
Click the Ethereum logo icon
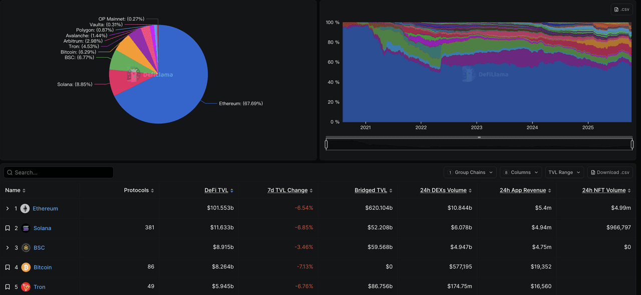coord(25,208)
